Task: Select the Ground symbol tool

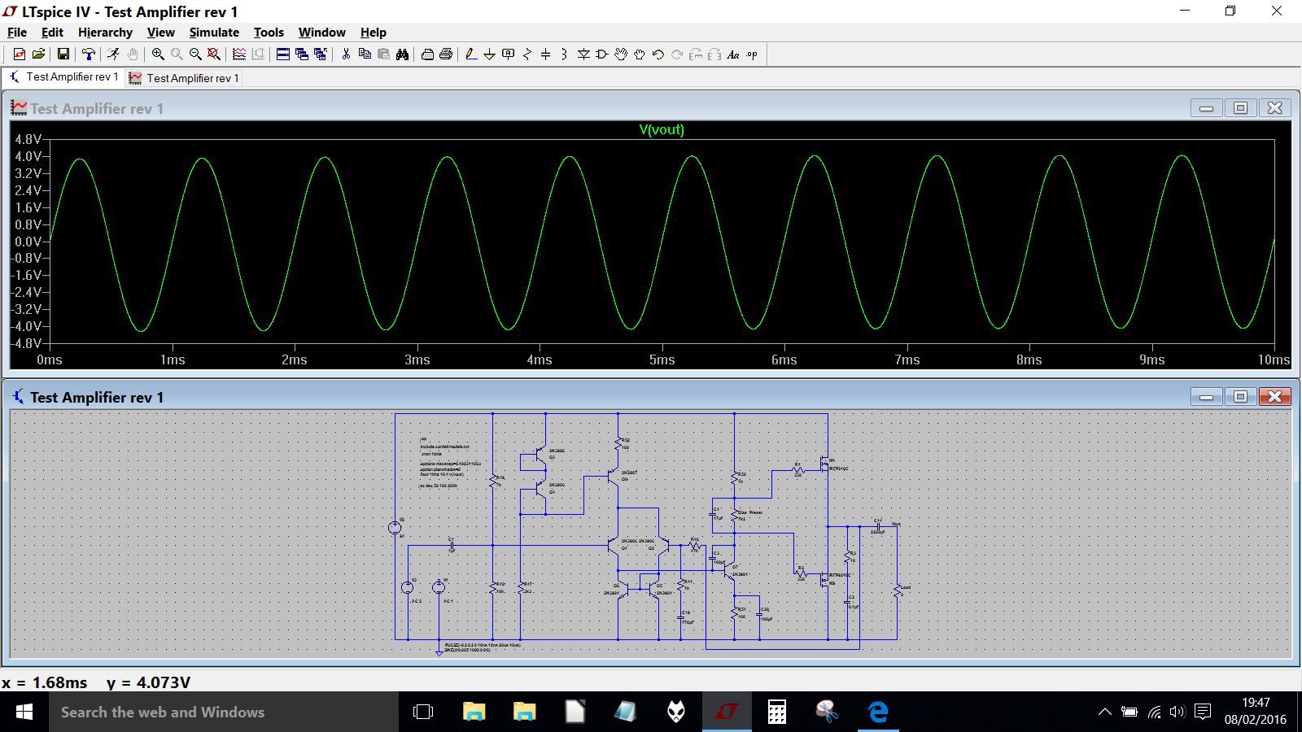Action: [490, 54]
